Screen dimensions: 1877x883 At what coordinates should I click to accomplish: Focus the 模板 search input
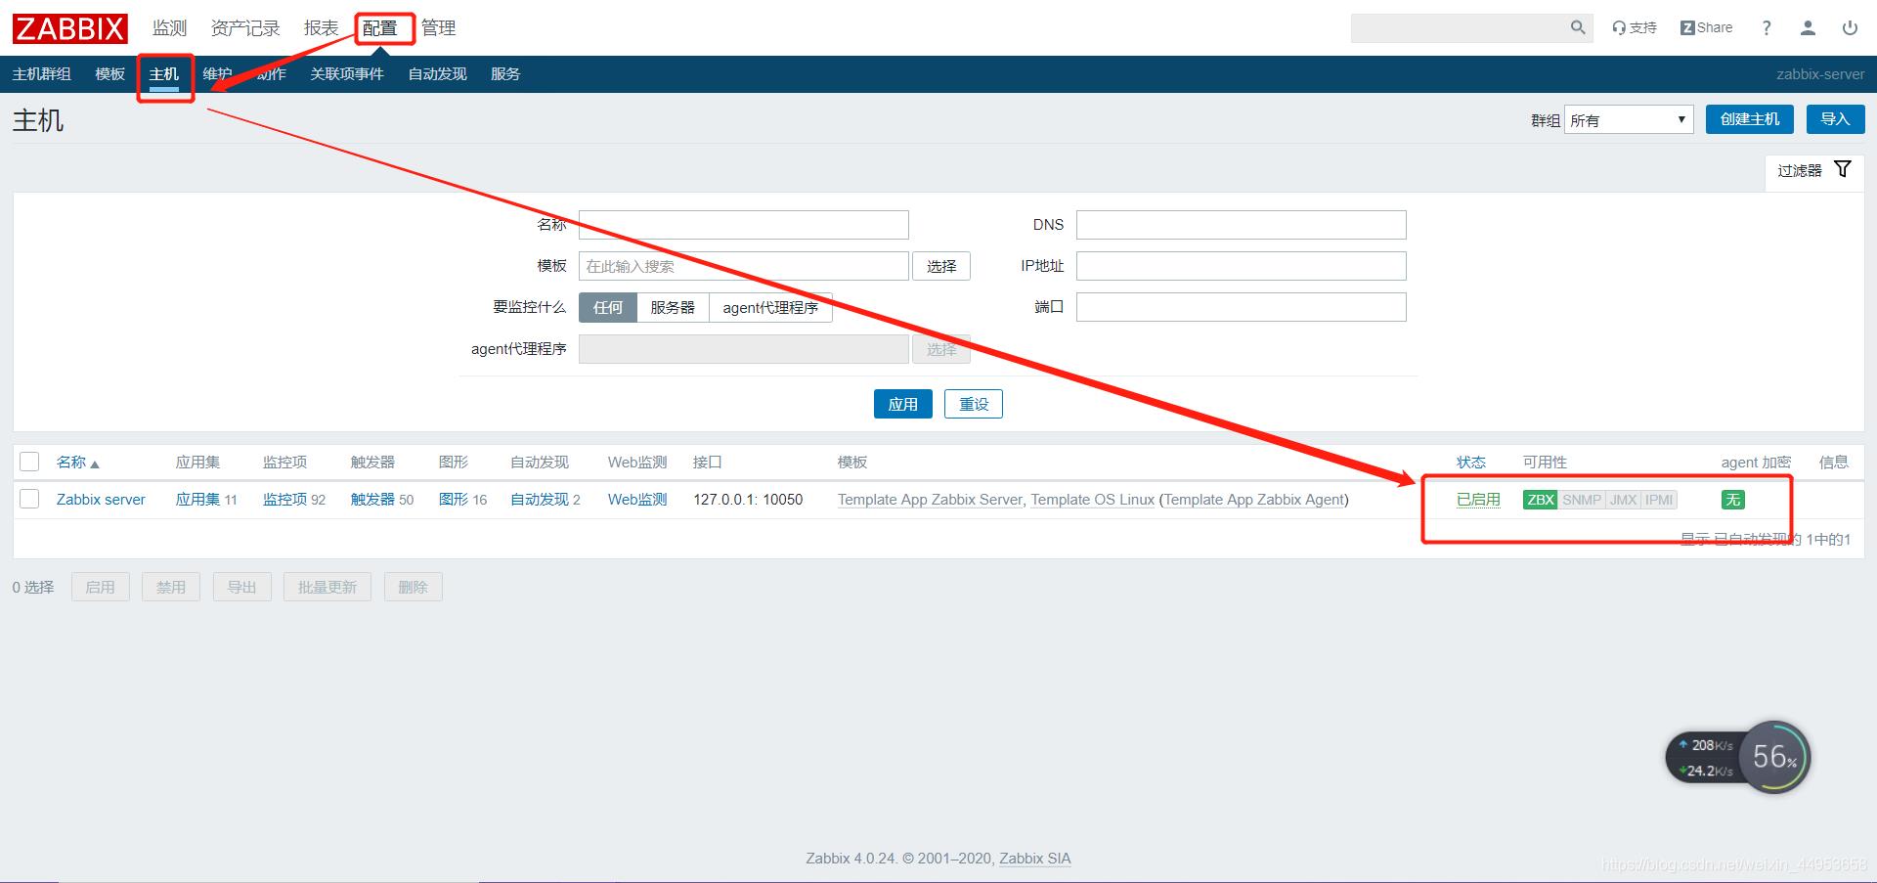pyautogui.click(x=744, y=266)
